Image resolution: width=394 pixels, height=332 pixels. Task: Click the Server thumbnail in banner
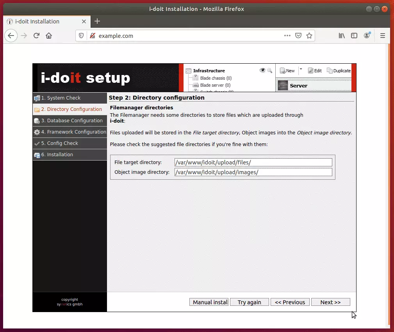coord(283,86)
